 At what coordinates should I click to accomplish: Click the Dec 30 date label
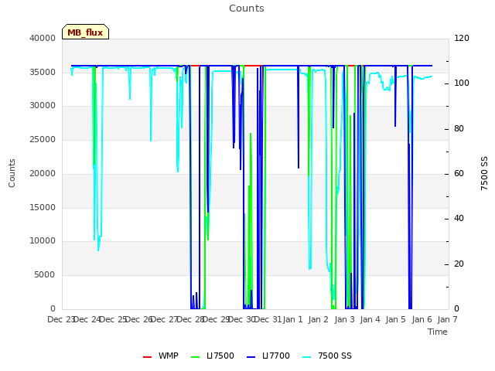[242, 319]
